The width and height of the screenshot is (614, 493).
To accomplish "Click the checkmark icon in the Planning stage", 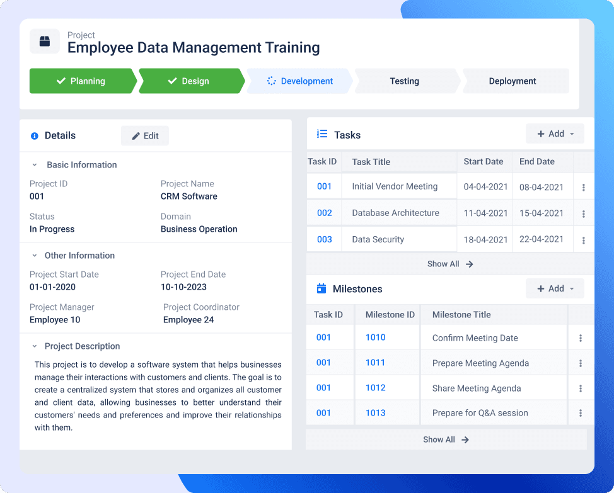I will coord(60,81).
